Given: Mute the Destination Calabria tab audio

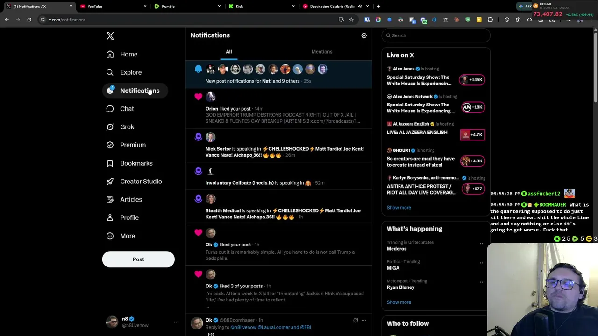Looking at the screenshot, I should pyautogui.click(x=360, y=7).
